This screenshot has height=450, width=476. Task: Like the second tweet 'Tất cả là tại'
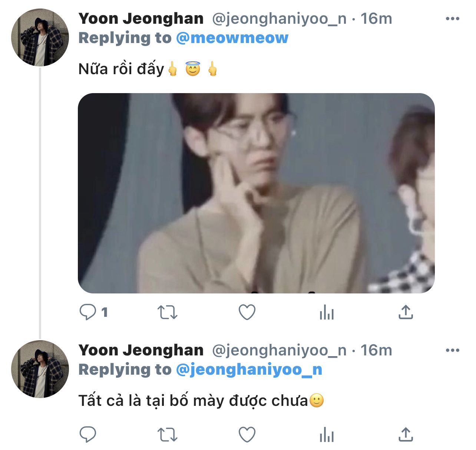tap(247, 435)
